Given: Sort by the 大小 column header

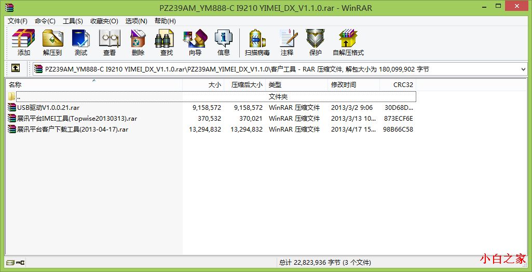Looking at the screenshot, I should point(203,84).
